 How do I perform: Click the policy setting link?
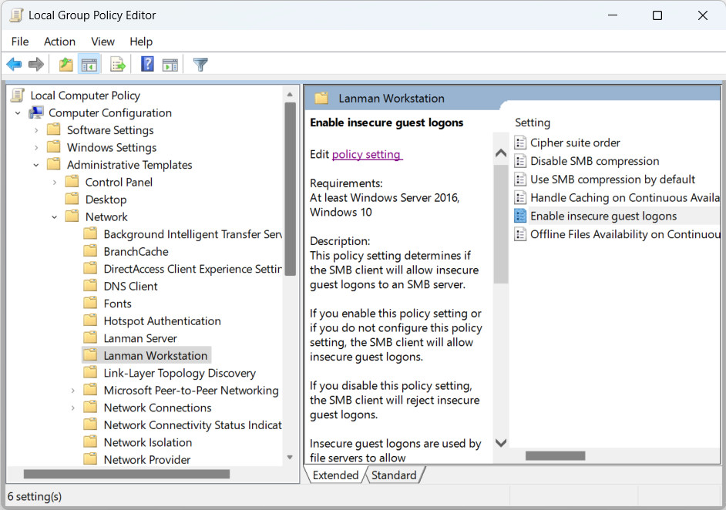367,154
